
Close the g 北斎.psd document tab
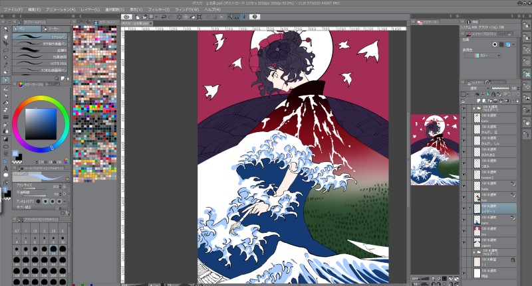(151, 23)
